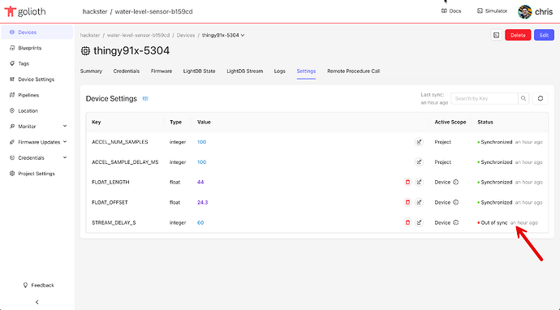This screenshot has height=310, width=560.
Task: Open the Docs link in header
Action: (451, 11)
